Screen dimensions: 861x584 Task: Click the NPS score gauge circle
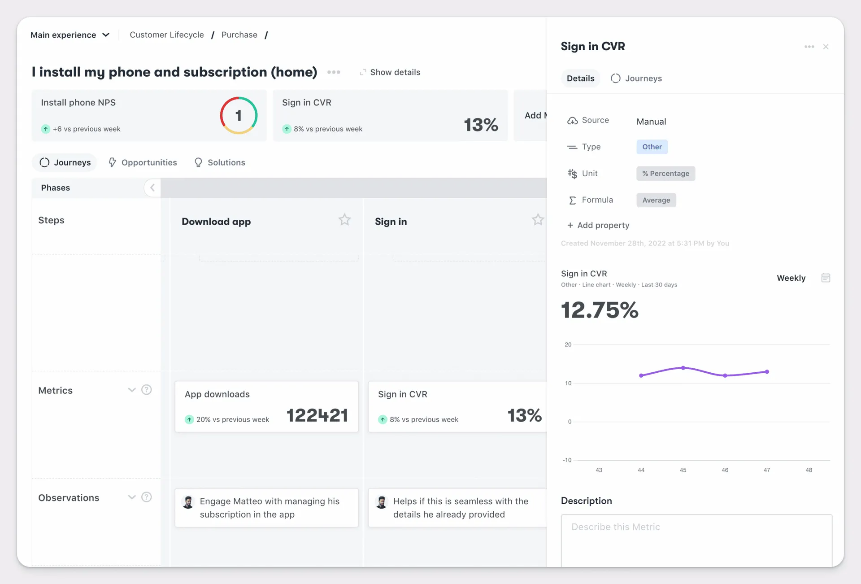click(239, 116)
